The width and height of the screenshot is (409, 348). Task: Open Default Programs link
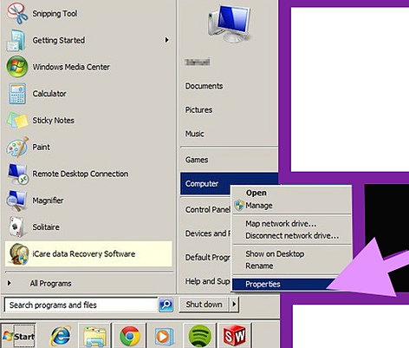click(208, 258)
